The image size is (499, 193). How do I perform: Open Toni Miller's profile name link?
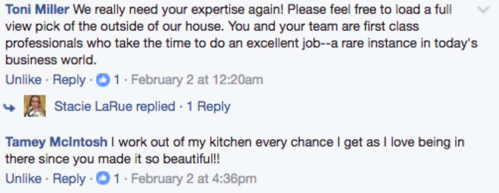(37, 10)
